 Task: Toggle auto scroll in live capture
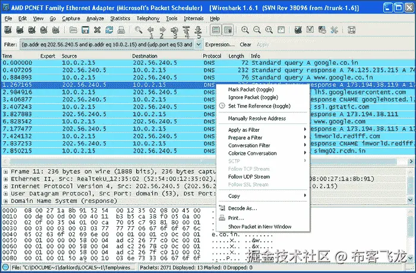[x=228, y=30]
